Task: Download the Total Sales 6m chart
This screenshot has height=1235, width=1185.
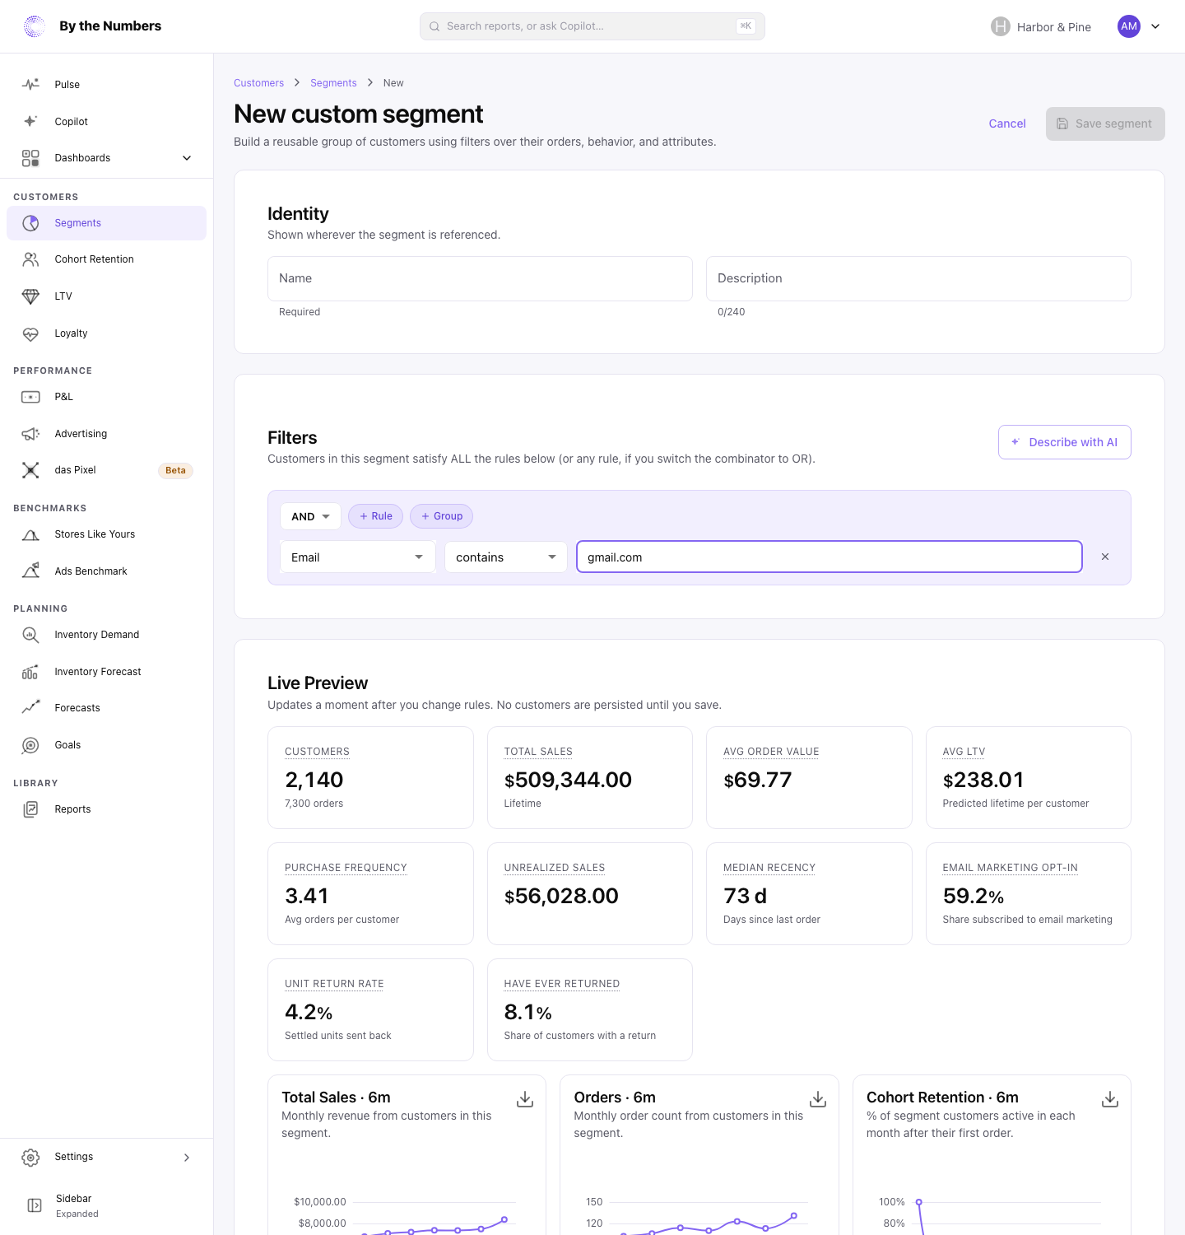Action: (525, 1099)
